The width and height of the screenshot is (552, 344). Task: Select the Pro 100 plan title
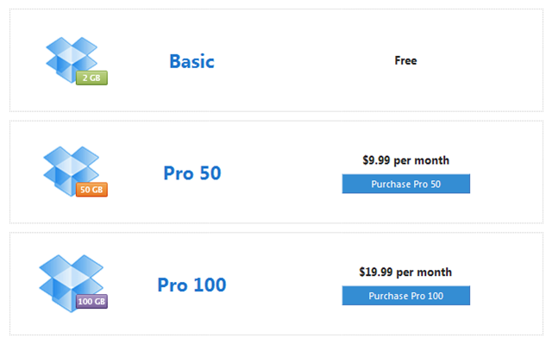tap(191, 285)
